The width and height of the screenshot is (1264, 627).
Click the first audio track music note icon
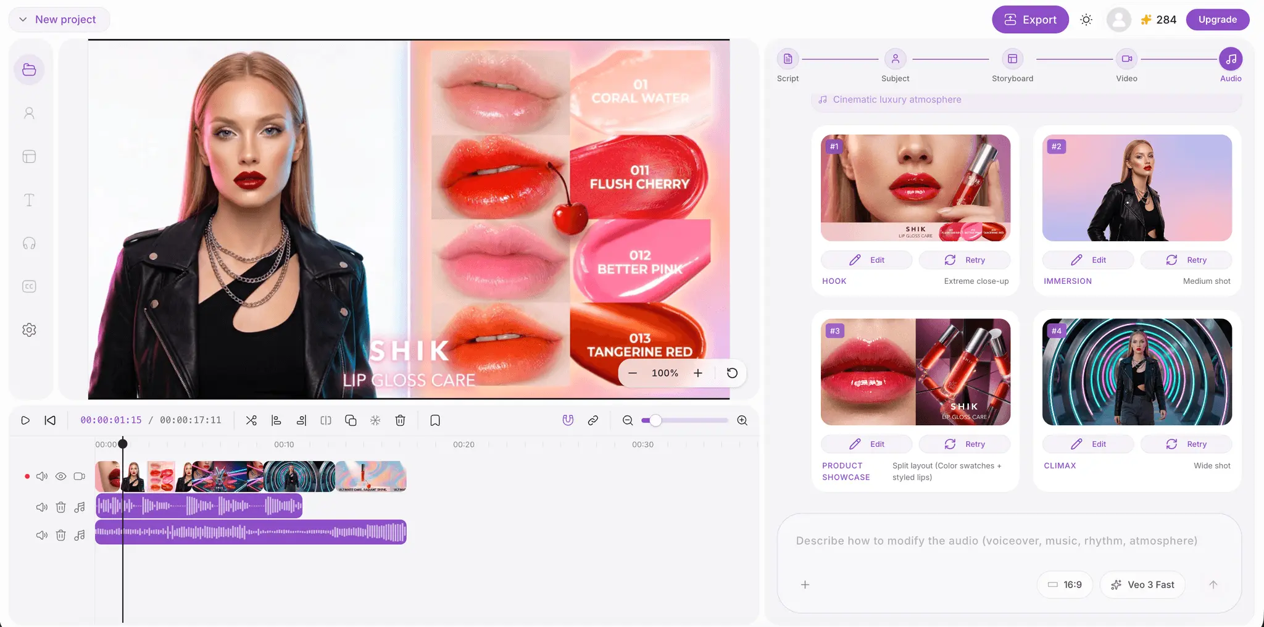click(80, 507)
